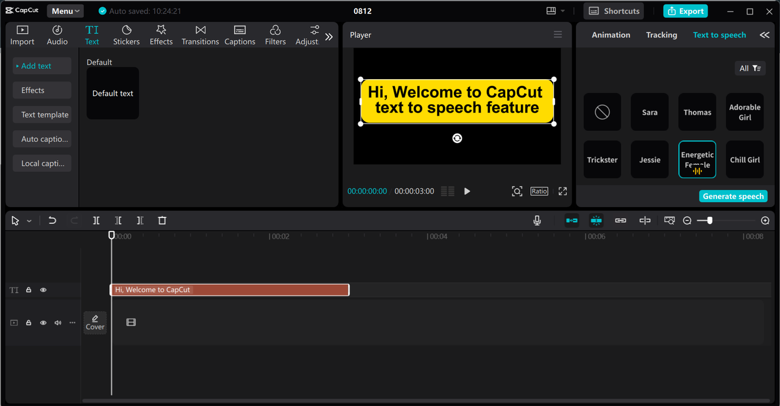Zoom in the timeline with plus icon
The height and width of the screenshot is (406, 780).
(x=765, y=220)
